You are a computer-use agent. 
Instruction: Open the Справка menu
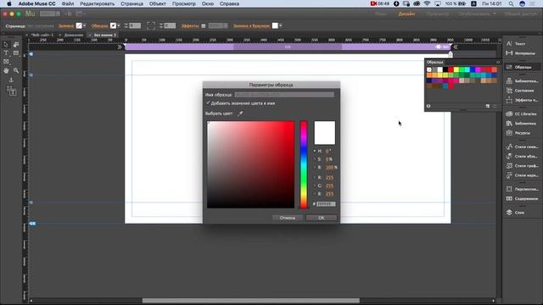click(229, 3)
